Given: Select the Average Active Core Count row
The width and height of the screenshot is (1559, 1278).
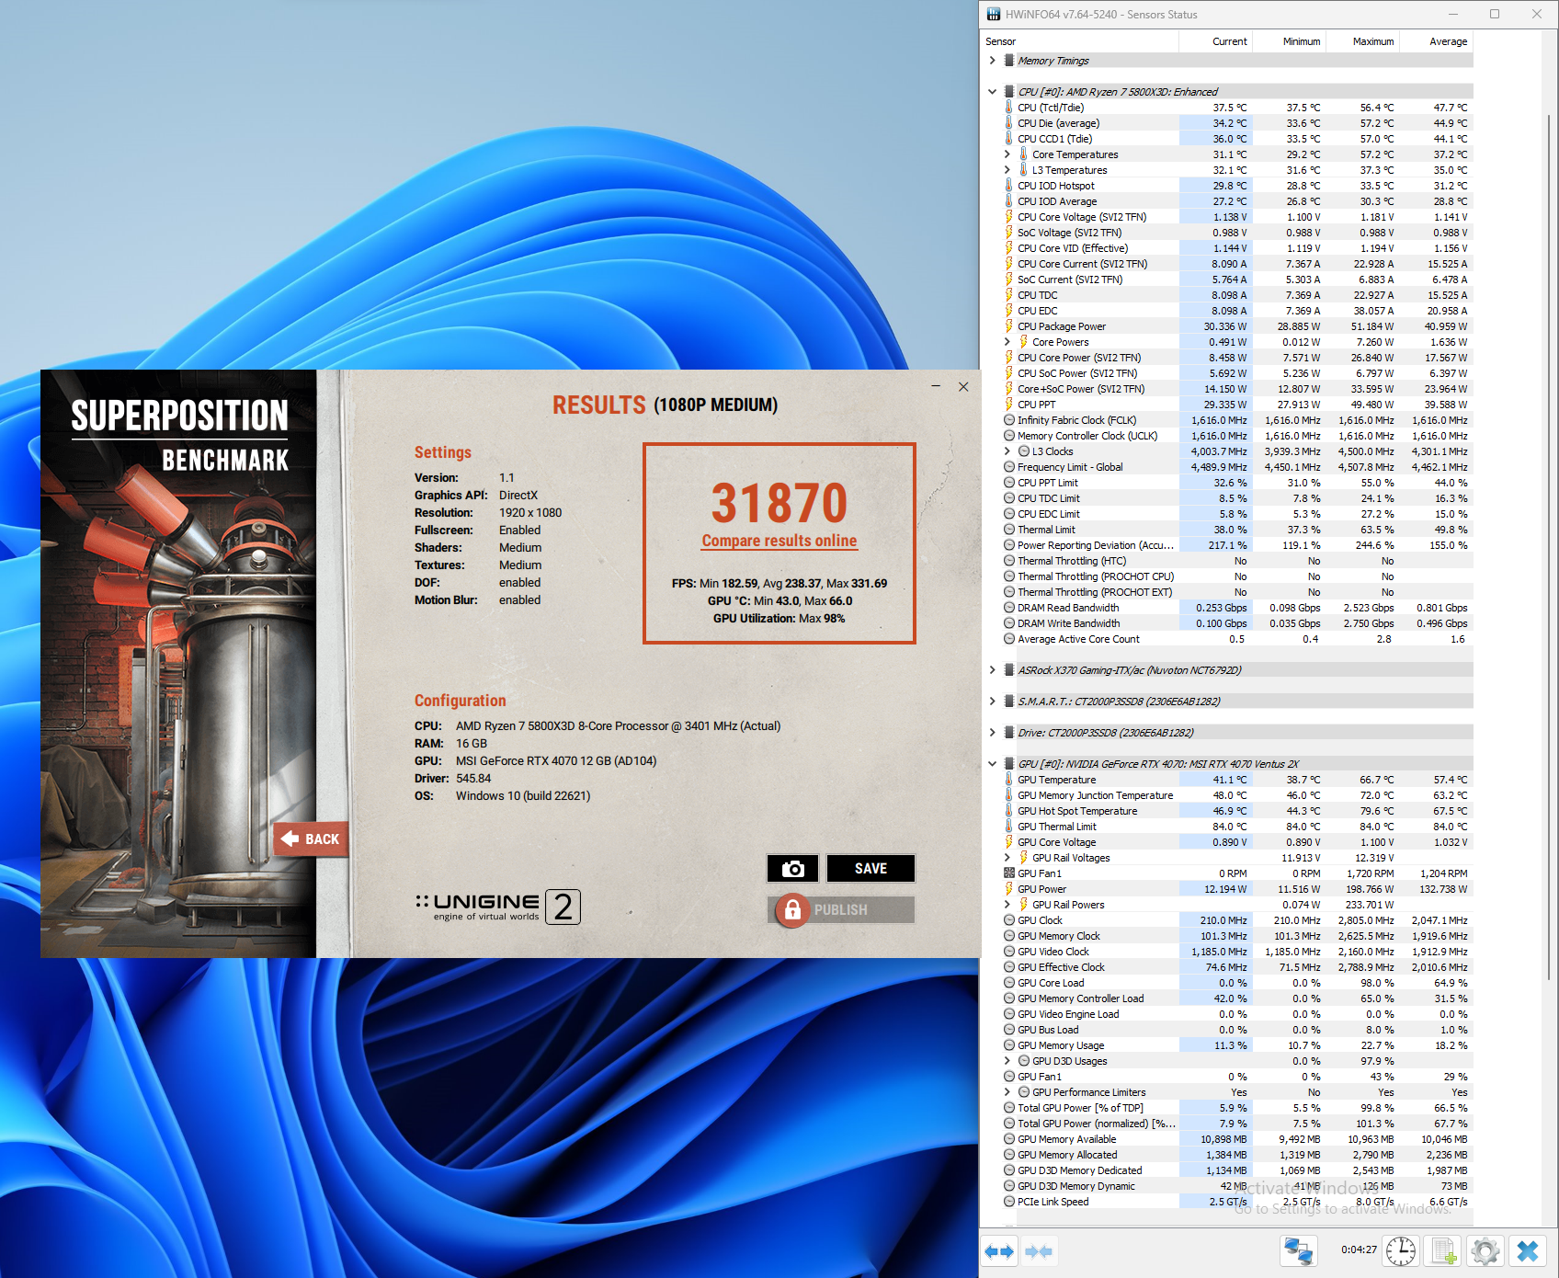Looking at the screenshot, I should coord(1236,639).
